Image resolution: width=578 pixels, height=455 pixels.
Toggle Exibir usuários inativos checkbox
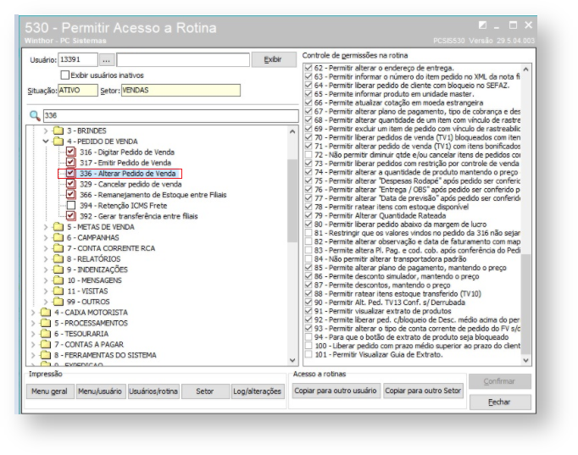[x=65, y=75]
